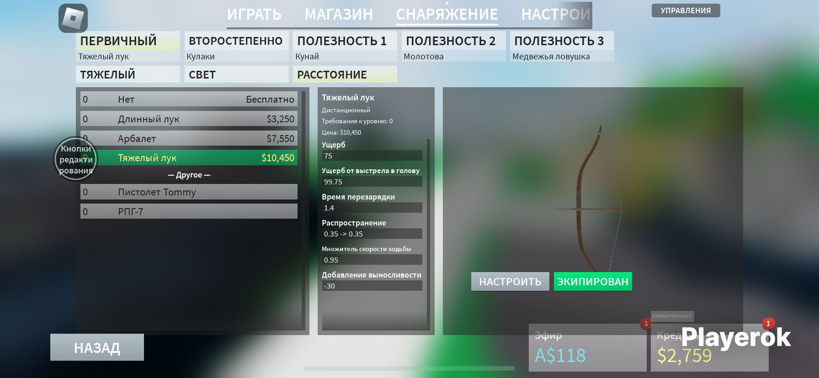Click the — Другое — section header

coord(189,175)
